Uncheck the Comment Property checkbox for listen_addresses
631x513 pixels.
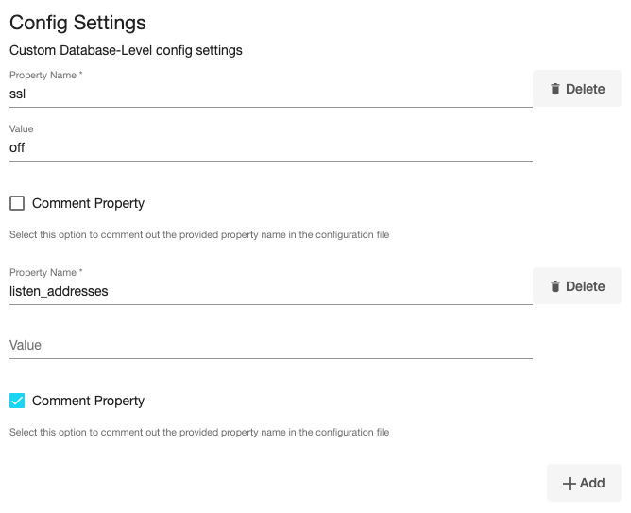click(x=17, y=401)
